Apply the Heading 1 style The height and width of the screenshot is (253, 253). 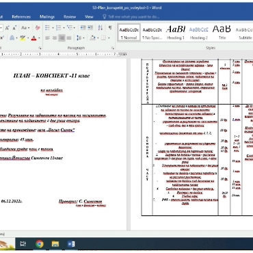click(x=176, y=32)
